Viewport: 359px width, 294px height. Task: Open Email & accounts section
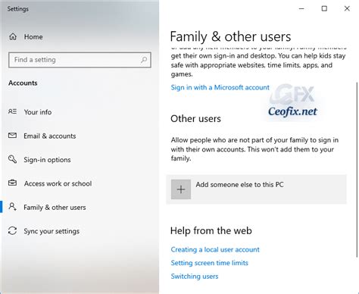pos(50,136)
